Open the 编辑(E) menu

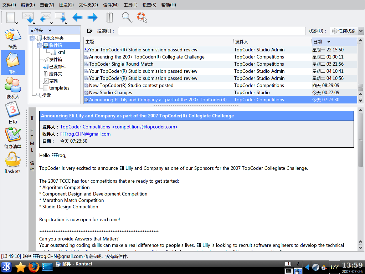pyautogui.click(x=28, y=5)
